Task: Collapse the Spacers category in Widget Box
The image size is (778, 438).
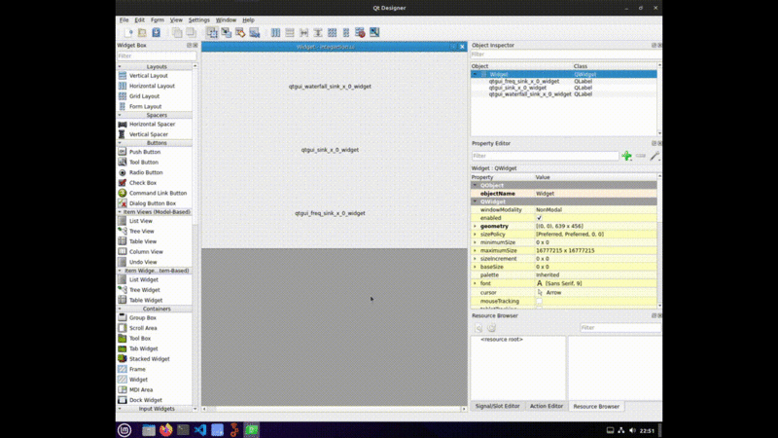Action: click(x=120, y=115)
